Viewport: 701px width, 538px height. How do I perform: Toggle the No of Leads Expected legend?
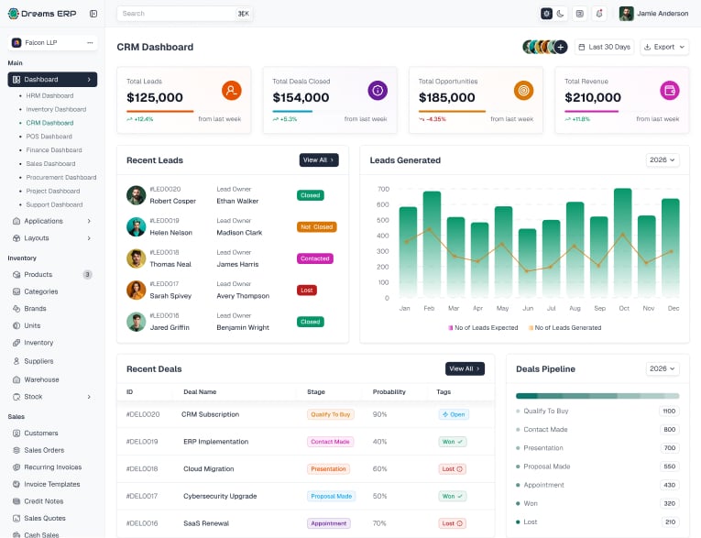pos(483,328)
